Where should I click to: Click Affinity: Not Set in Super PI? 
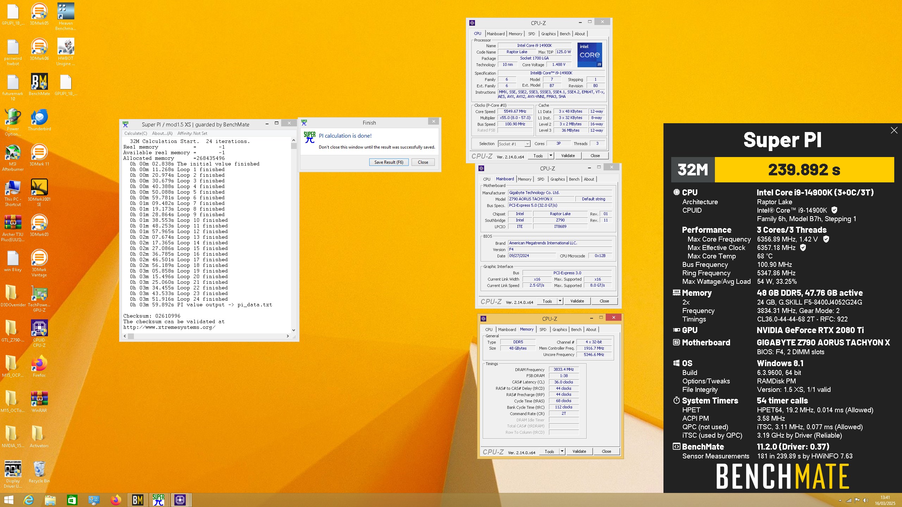pos(192,133)
